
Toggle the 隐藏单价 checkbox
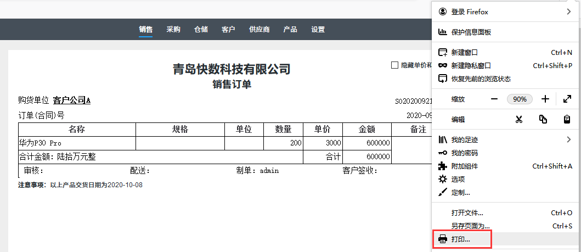(x=394, y=65)
